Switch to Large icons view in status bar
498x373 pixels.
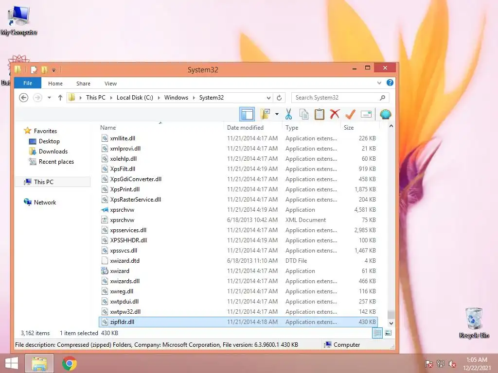point(388,333)
